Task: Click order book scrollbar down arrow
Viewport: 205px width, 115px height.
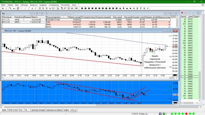Action: [200, 100]
